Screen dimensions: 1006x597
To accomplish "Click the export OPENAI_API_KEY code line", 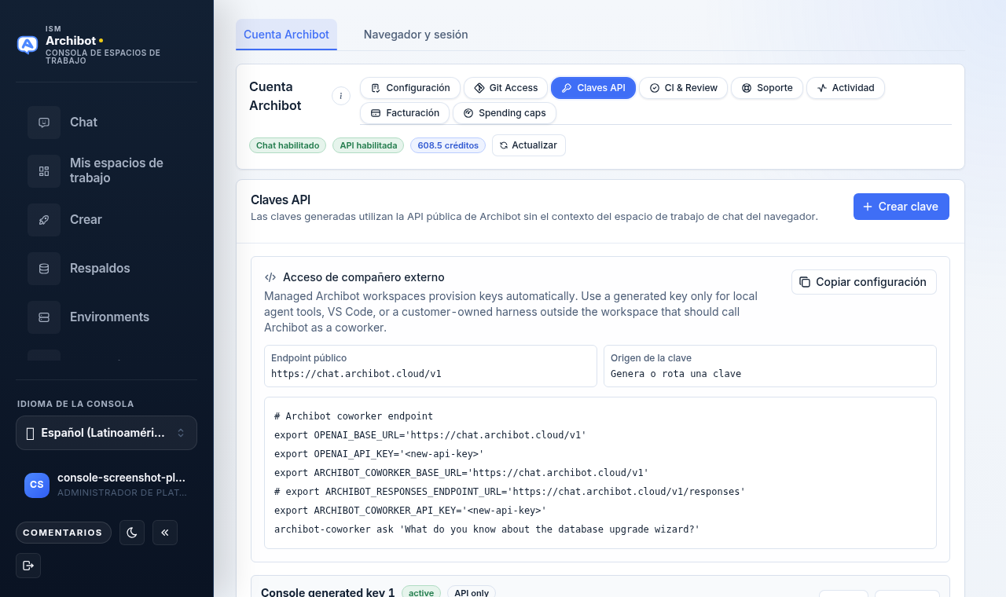I will click(379, 453).
